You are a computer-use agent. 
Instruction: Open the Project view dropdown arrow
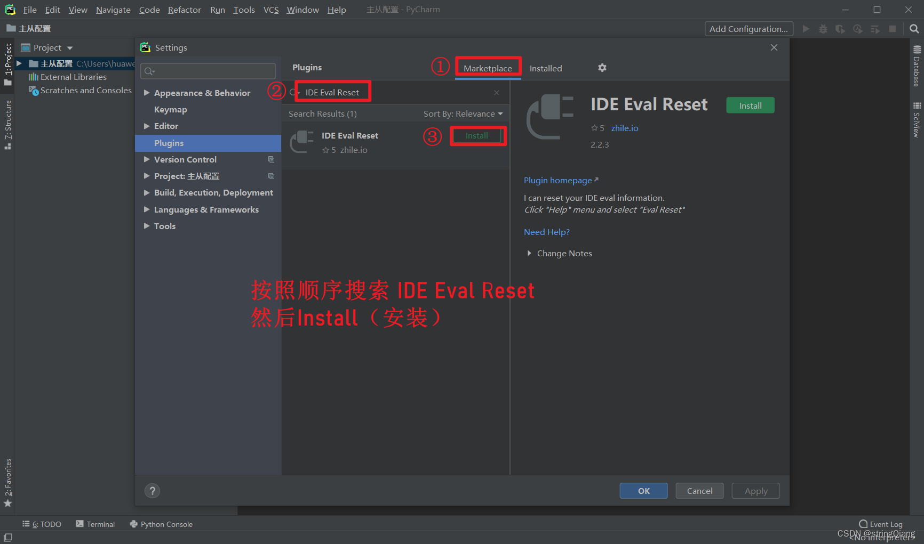pos(70,48)
